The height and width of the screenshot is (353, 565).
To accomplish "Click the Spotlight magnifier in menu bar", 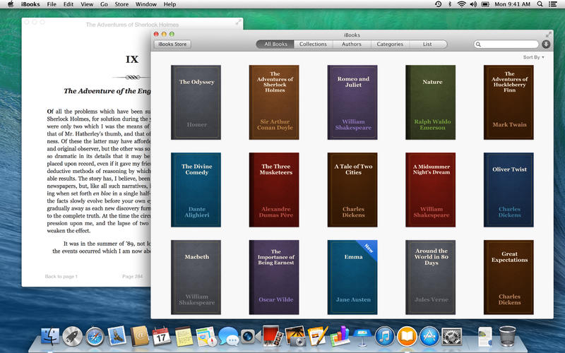I will [541, 4].
